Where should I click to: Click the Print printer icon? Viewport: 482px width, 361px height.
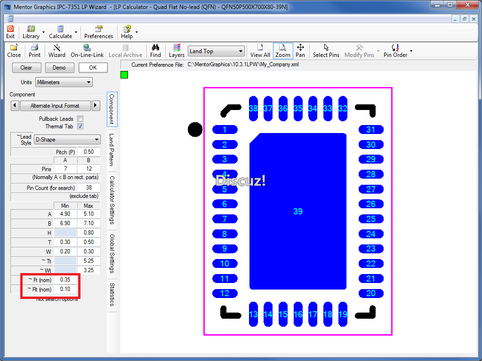(34, 47)
